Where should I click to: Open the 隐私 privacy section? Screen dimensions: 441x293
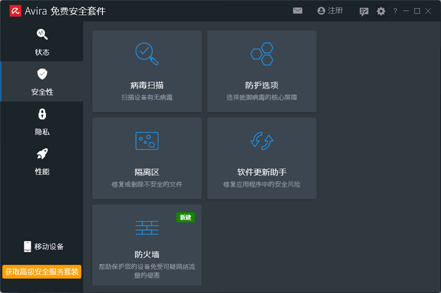coord(42,121)
